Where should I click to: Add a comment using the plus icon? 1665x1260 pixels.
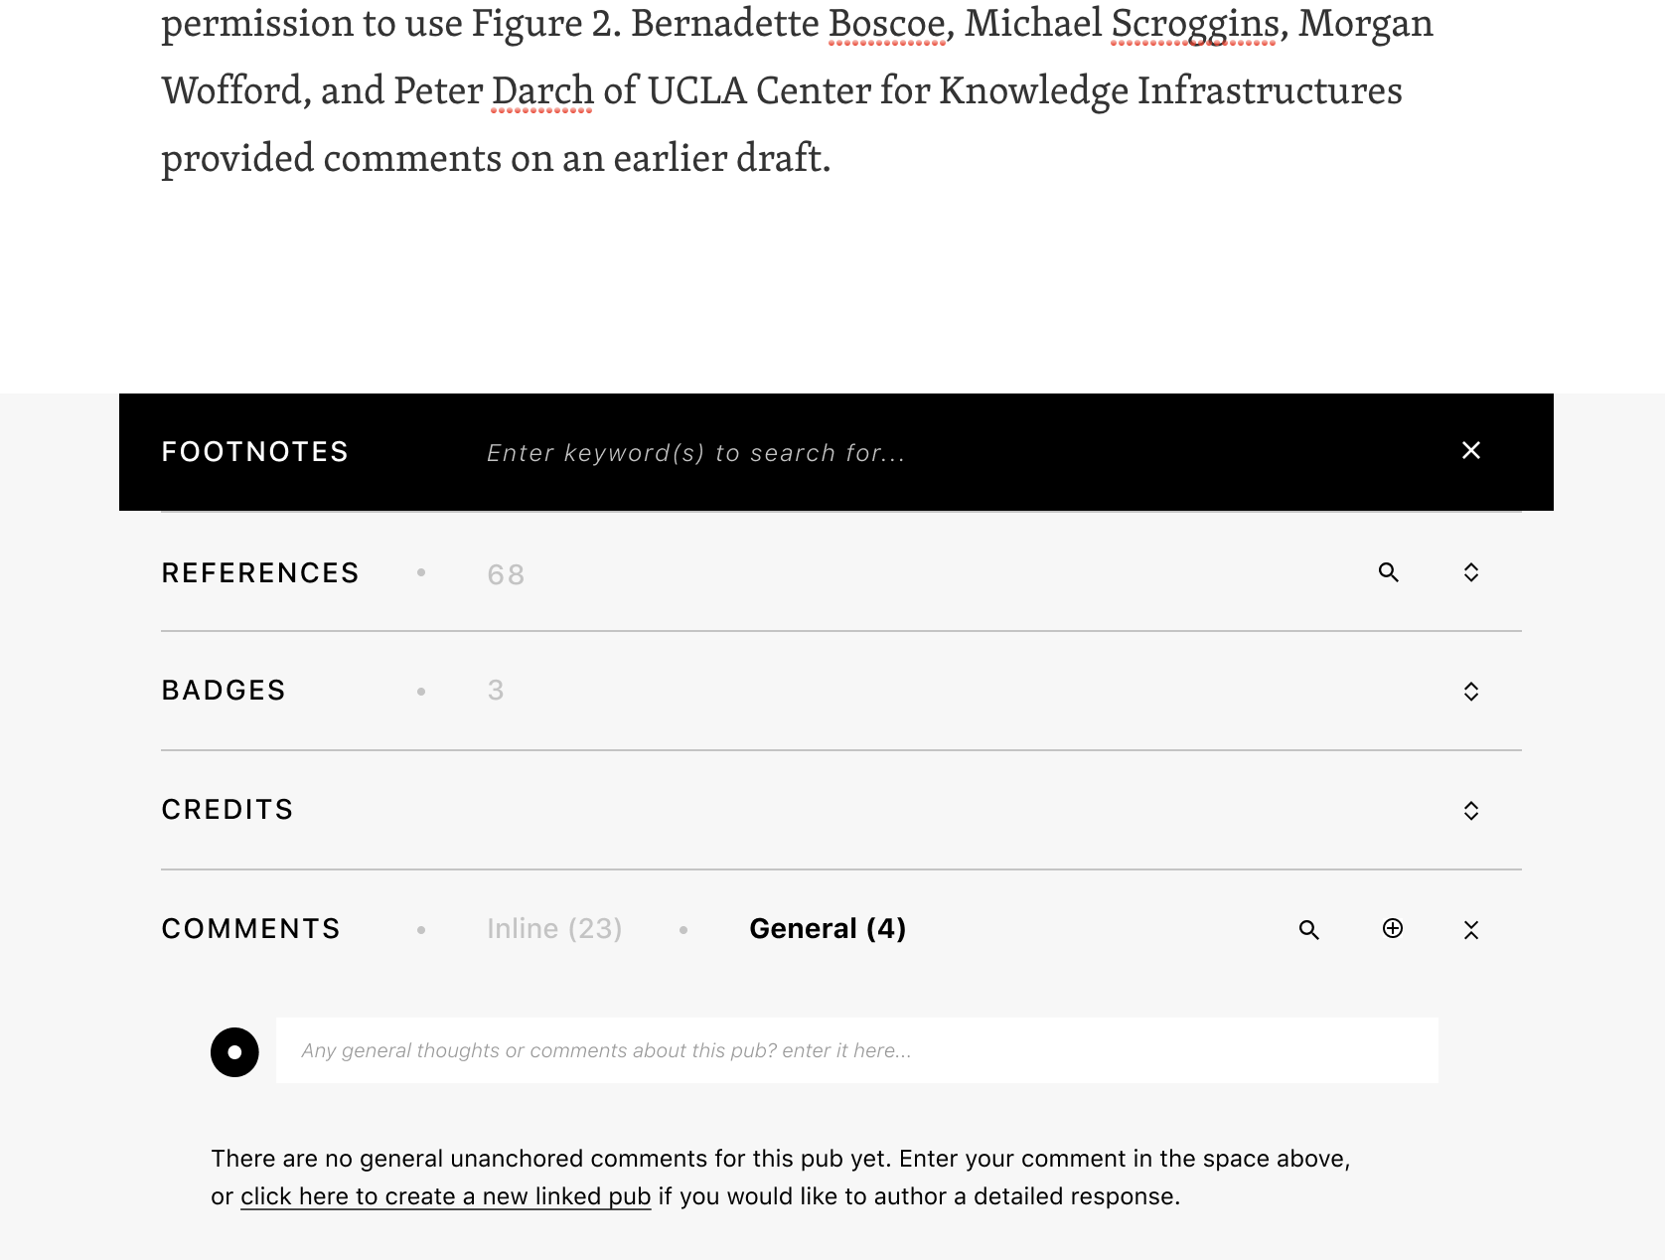tap(1392, 930)
